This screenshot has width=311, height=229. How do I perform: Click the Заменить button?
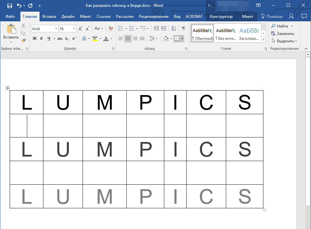pyautogui.click(x=282, y=34)
